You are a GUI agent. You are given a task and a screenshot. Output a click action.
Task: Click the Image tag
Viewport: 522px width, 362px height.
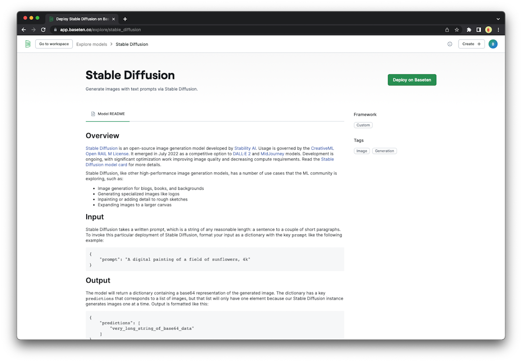[x=361, y=151]
